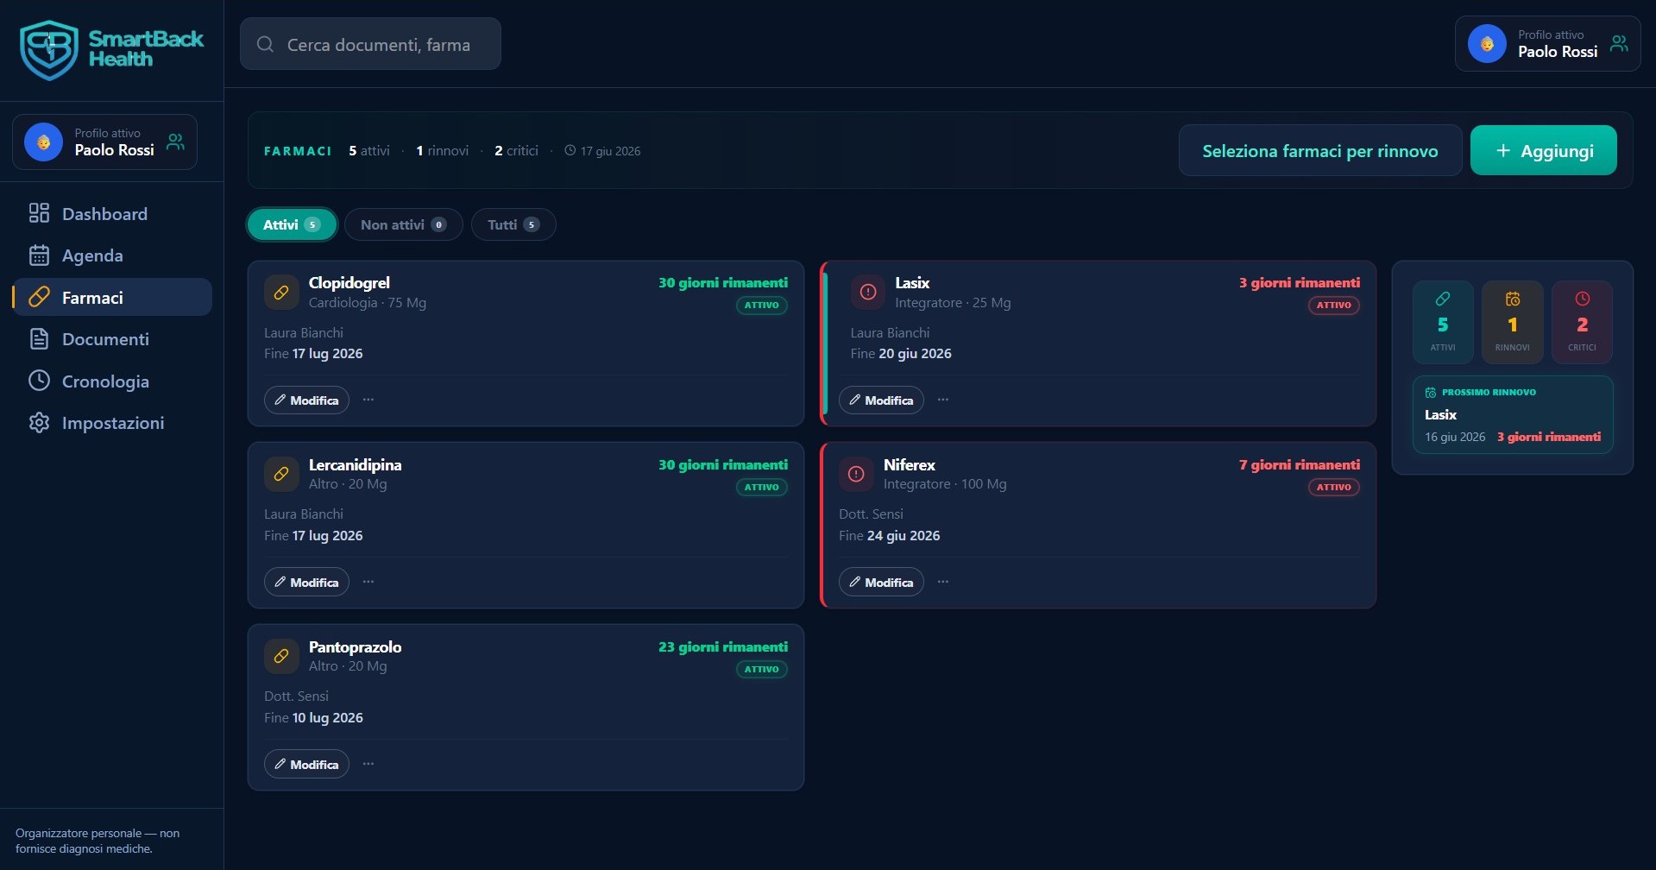Image resolution: width=1656 pixels, height=870 pixels.
Task: Open the Rinnovi stat tile showing 1
Action: coord(1512,322)
